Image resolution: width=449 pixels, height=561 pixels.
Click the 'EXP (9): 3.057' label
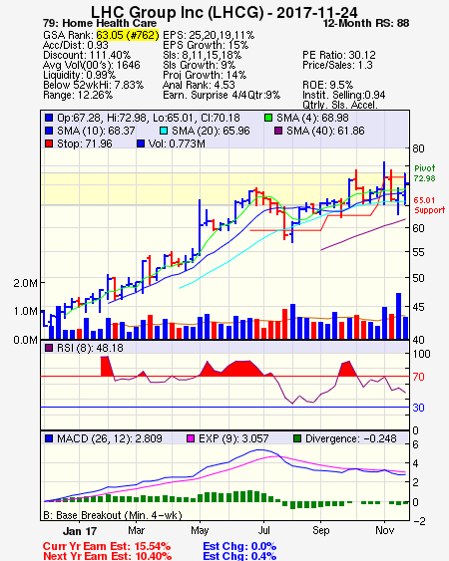point(233,438)
